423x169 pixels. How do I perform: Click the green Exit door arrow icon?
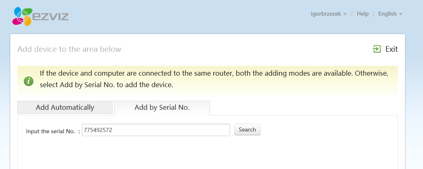(x=377, y=49)
